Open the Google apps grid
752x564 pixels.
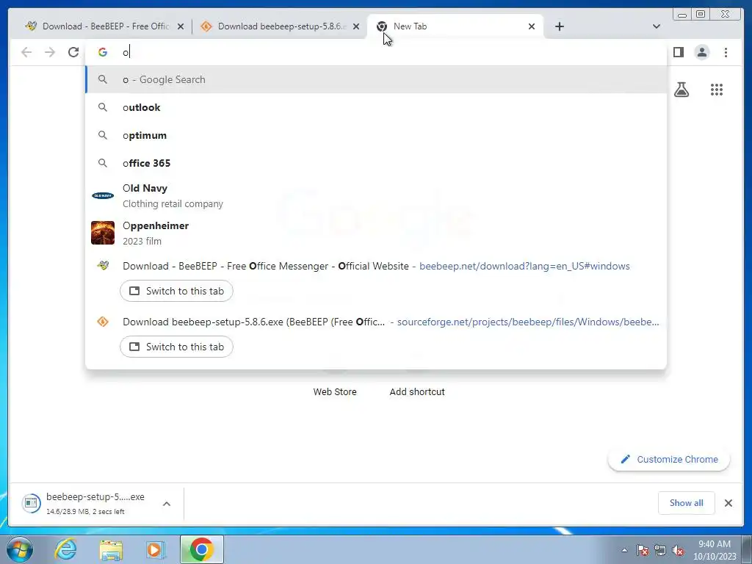tap(717, 90)
